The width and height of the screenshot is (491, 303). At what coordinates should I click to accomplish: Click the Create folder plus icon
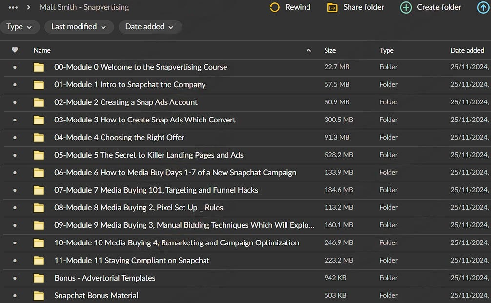point(406,7)
